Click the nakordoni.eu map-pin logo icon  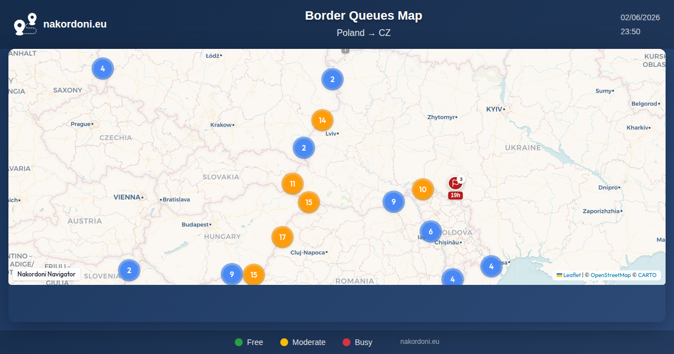tap(25, 24)
